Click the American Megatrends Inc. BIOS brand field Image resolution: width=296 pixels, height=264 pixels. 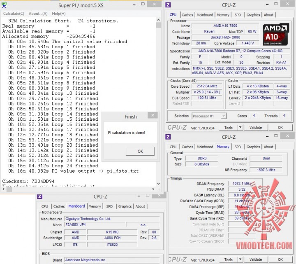pyautogui.click(x=112, y=259)
